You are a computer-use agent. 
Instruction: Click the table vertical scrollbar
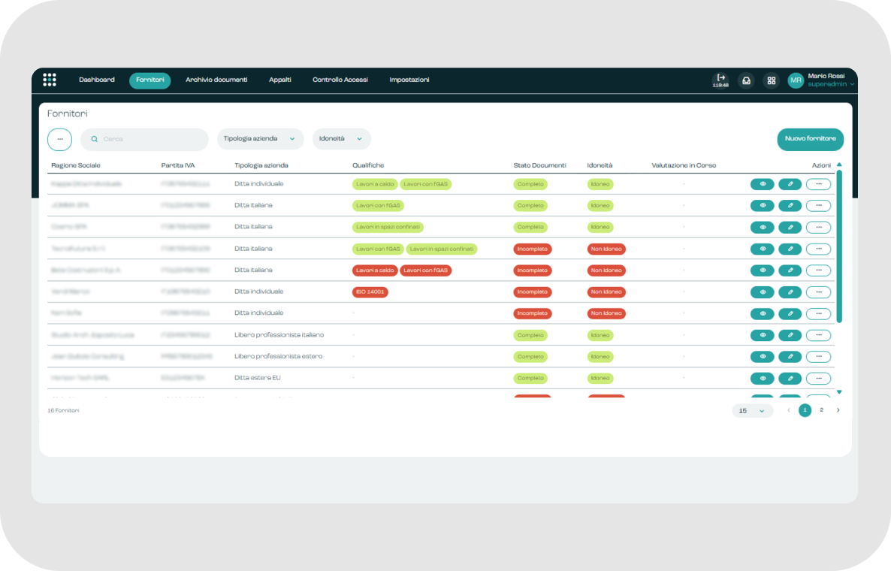point(839,244)
